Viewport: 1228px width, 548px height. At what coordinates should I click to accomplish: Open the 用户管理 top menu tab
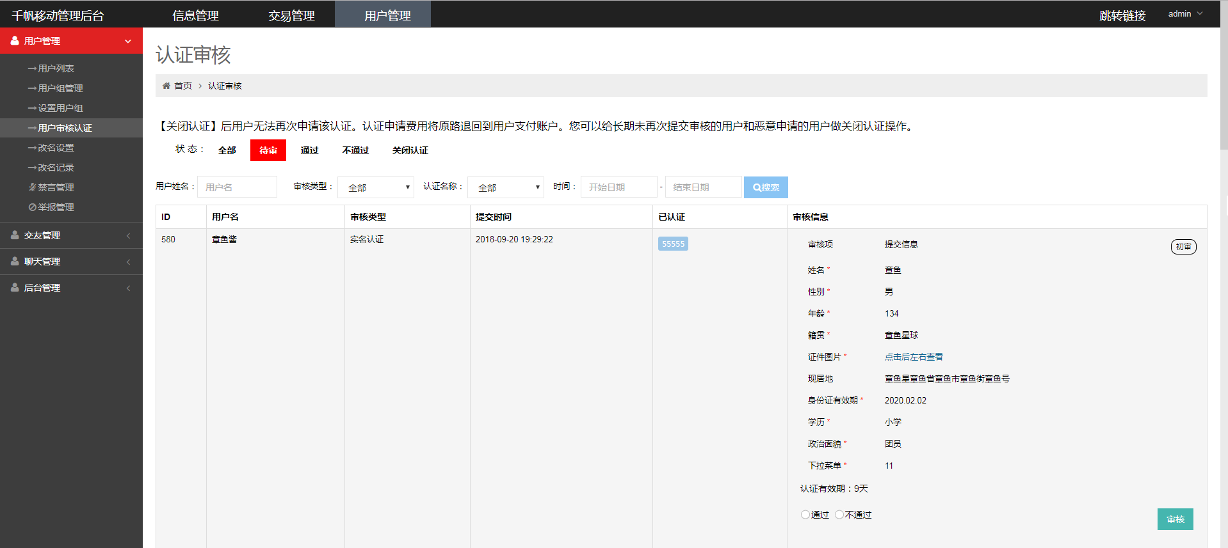coord(383,14)
